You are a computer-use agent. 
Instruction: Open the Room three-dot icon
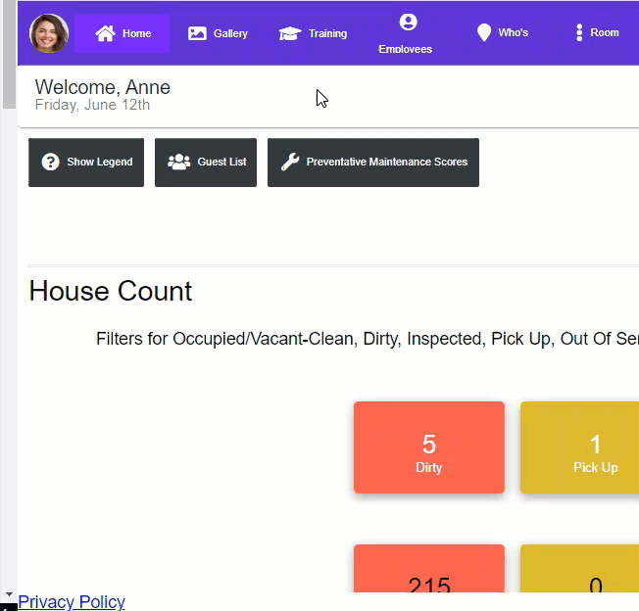[x=579, y=33]
